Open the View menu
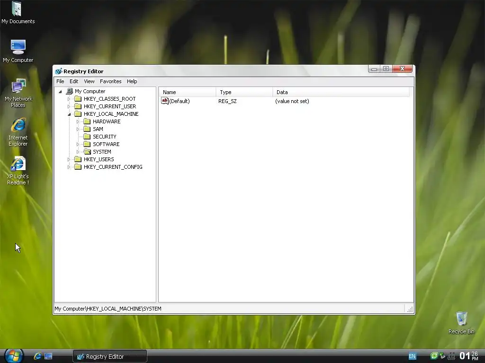Screen dimensions: 485x363 tap(89, 81)
